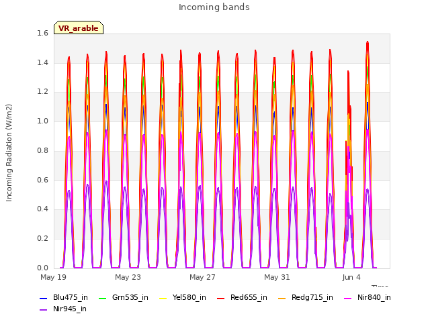Click the Nir840_in legend label
Screen dimensions: 430x322
tap(374, 297)
